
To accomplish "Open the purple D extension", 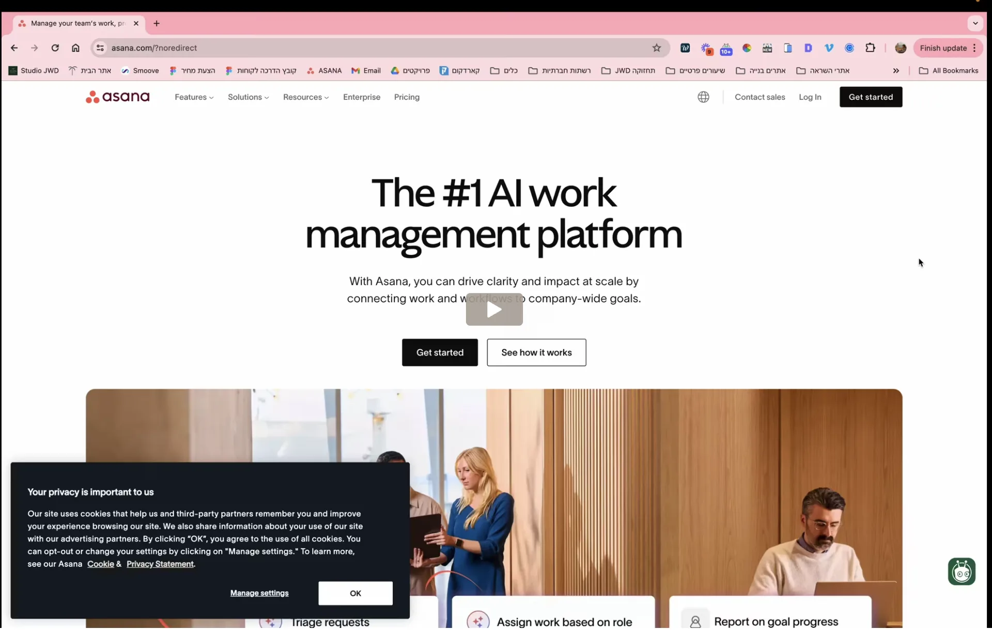I will coord(808,48).
